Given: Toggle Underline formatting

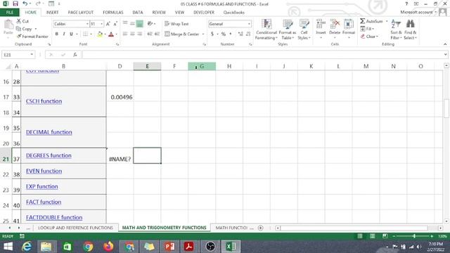Looking at the screenshot, I should coord(71,34).
